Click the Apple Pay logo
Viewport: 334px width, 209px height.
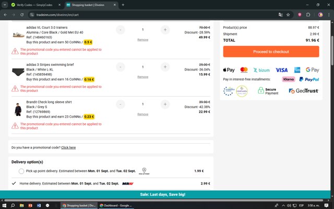coord(229,70)
